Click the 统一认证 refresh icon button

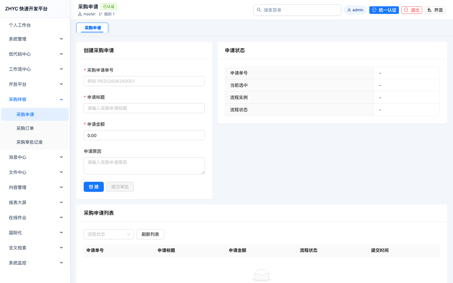[374, 10]
